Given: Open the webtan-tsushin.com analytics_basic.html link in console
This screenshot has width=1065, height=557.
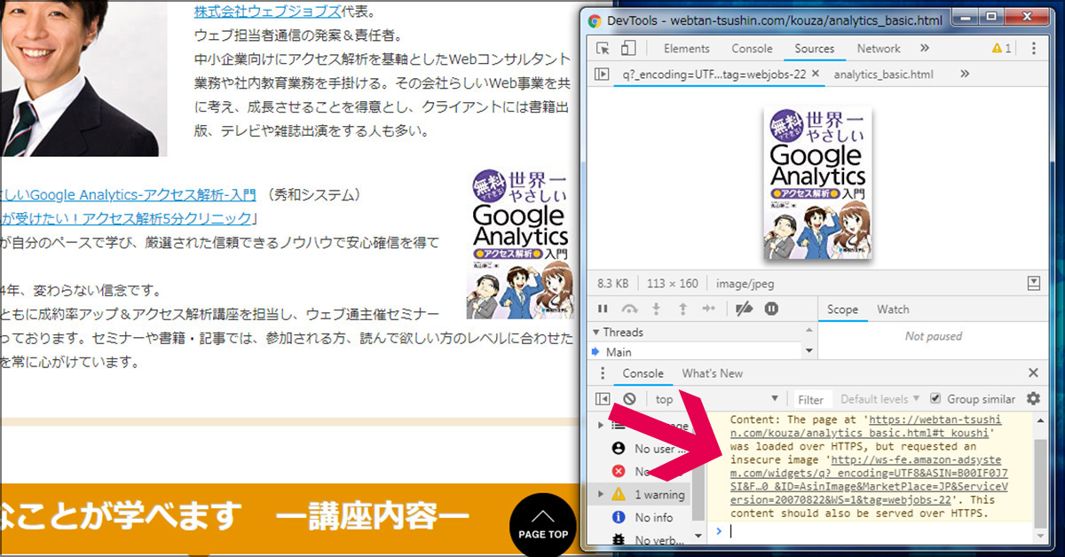Looking at the screenshot, I should click(x=866, y=427).
